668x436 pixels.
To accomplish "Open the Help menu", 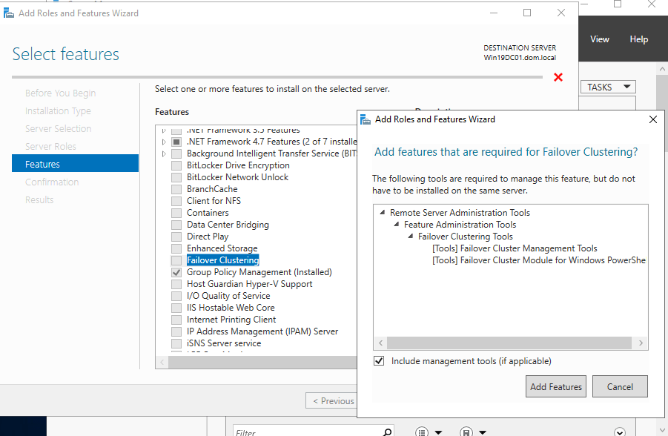I will [638, 39].
